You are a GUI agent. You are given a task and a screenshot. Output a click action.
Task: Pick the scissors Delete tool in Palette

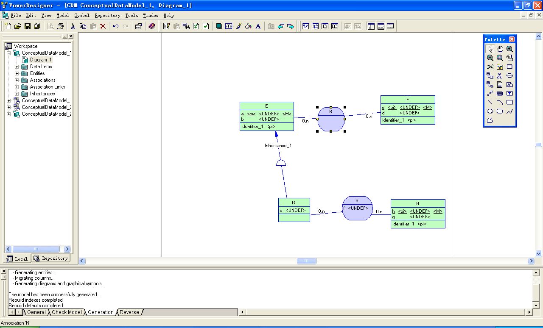coord(490,67)
